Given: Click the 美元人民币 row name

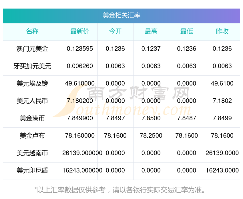Looking at the screenshot, I should pos(32,101).
